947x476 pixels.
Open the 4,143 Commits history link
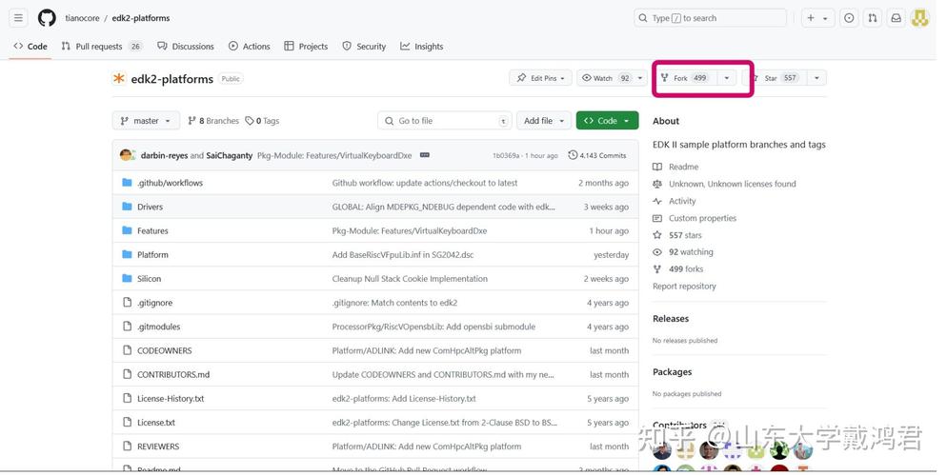pyautogui.click(x=597, y=155)
